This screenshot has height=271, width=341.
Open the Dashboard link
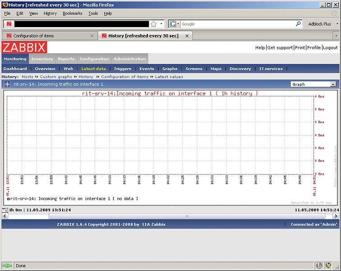(x=15, y=69)
